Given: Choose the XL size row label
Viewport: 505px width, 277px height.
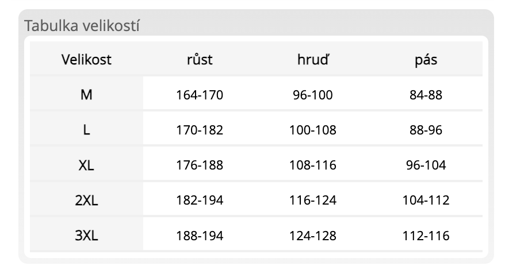Looking at the screenshot, I should tap(86, 166).
